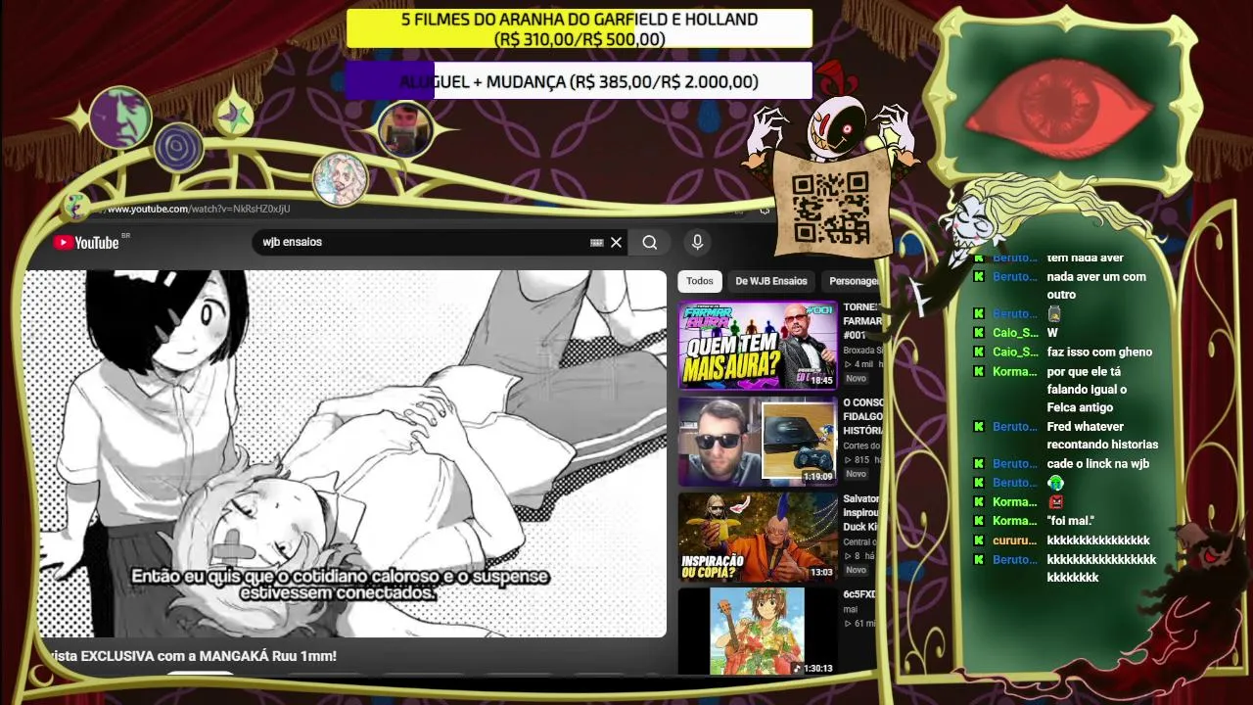Open the on-screen keyboard in search box
This screenshot has height=705, width=1253.
[x=596, y=242]
